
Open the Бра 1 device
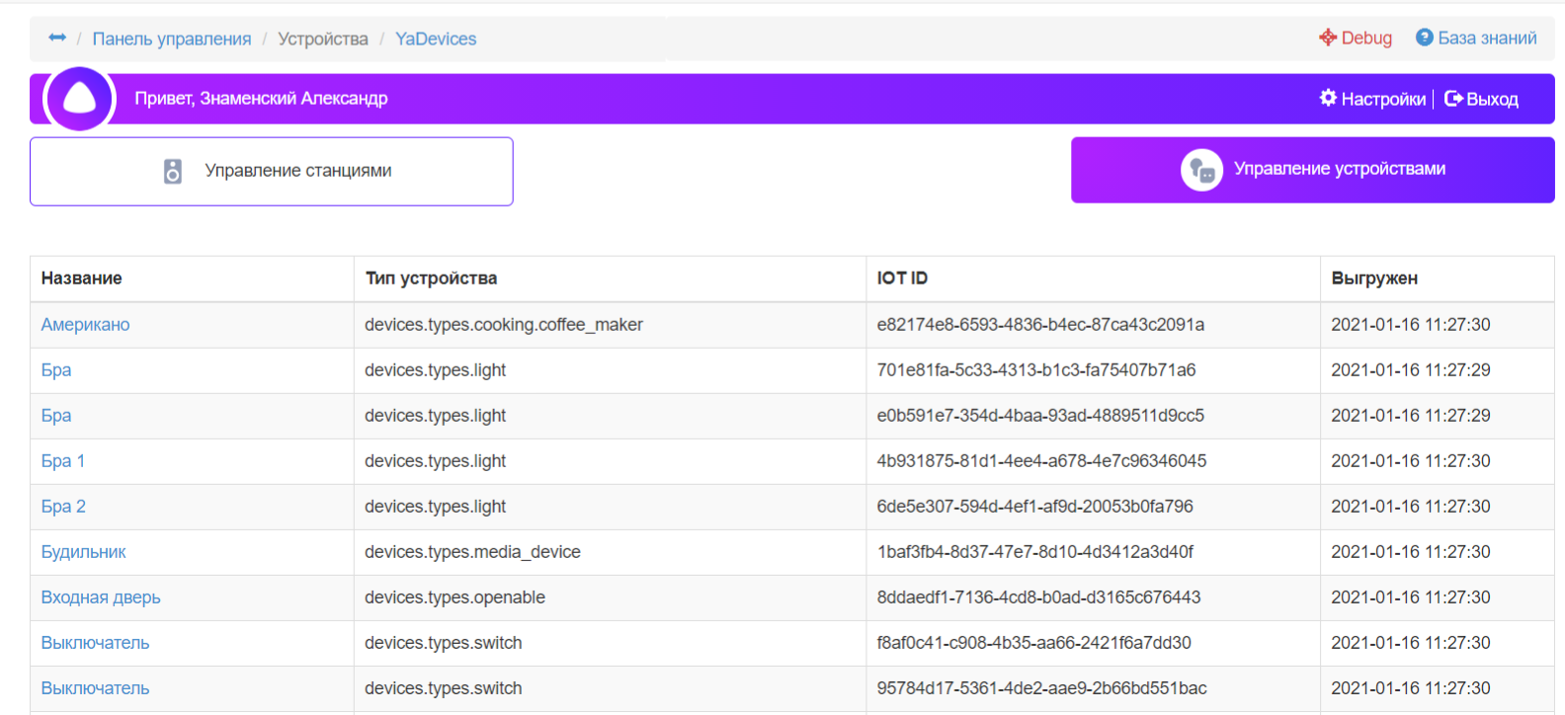tap(63, 461)
